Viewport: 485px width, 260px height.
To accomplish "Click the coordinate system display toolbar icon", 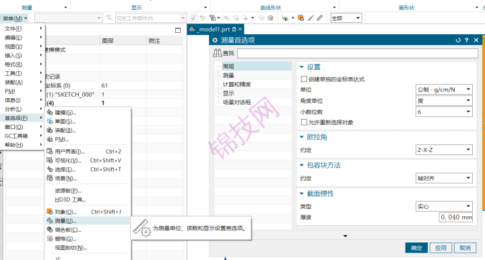I will point(285,18).
